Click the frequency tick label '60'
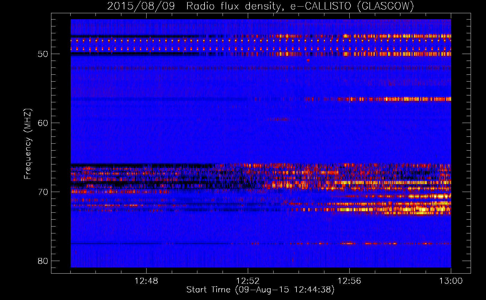The image size is (486, 300). coord(43,123)
